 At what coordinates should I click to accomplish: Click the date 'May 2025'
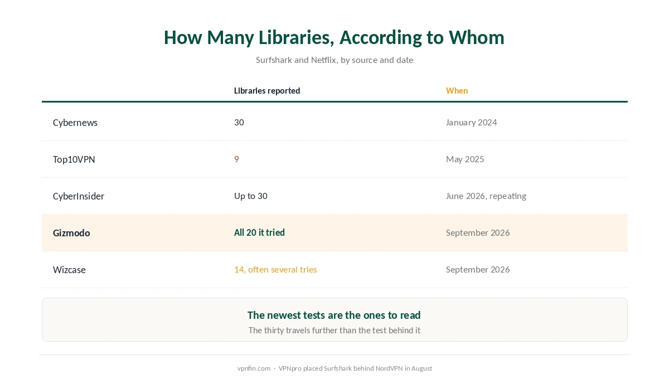click(465, 159)
